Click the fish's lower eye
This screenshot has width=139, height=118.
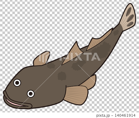[x=31, y=94]
